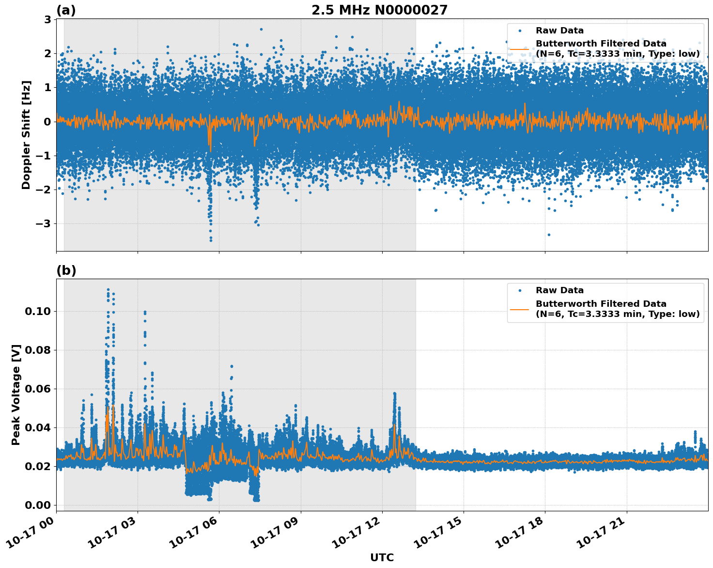Select the "Peak Voltage [V]" axis label
The width and height of the screenshot is (713, 568).
pyautogui.click(x=16, y=394)
